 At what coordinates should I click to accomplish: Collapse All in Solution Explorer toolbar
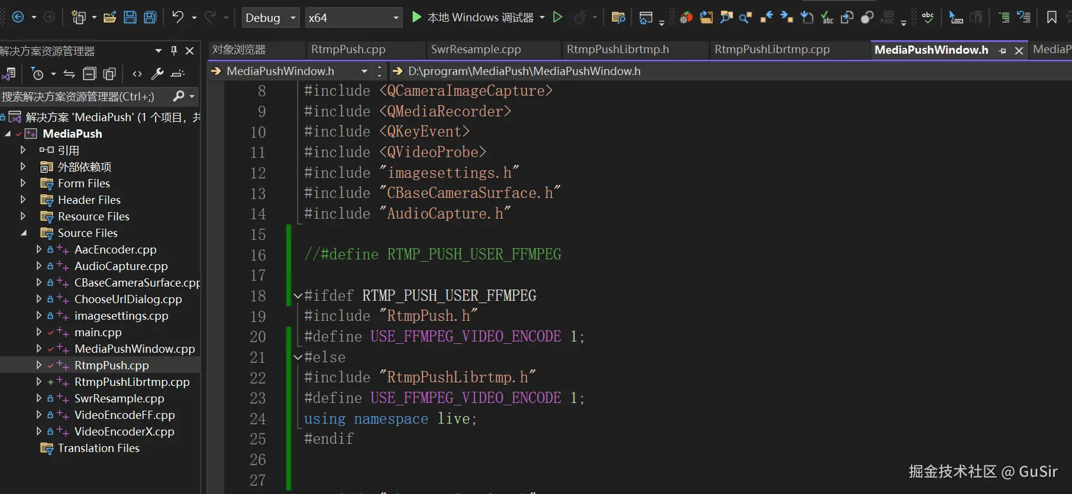coord(89,74)
